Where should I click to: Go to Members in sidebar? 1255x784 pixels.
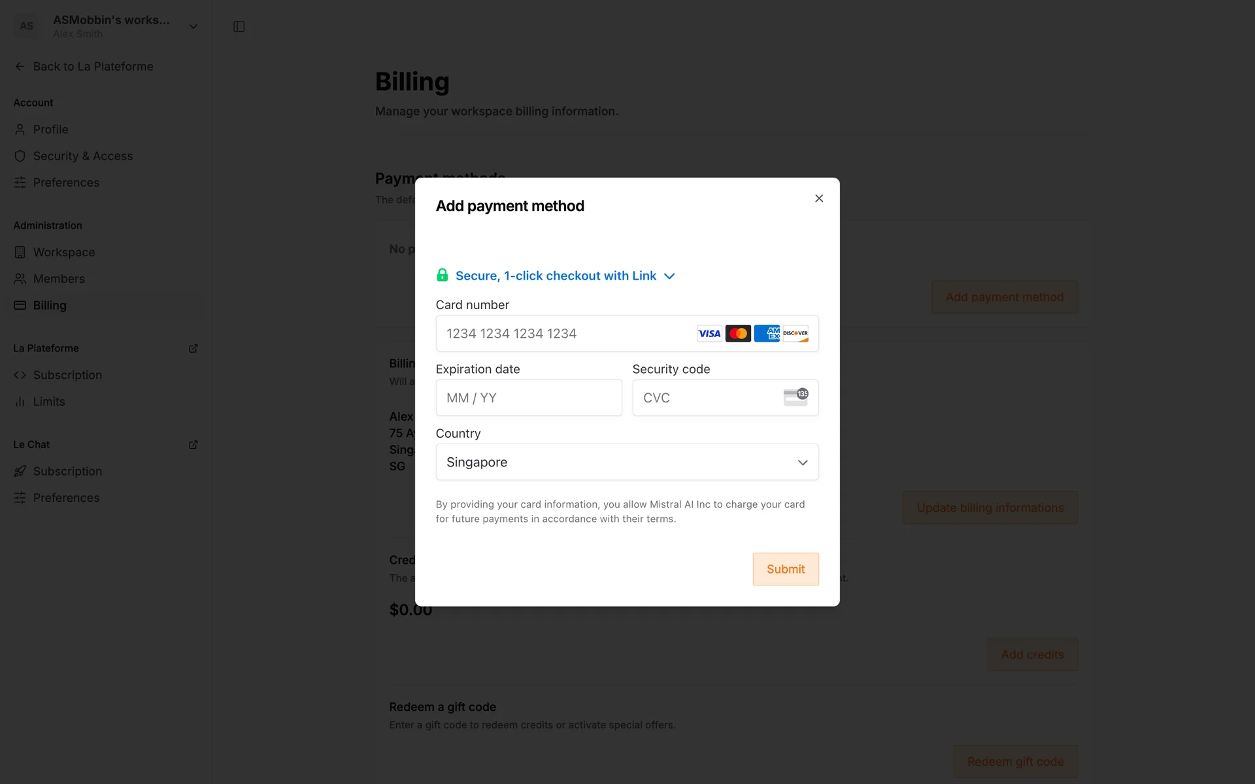[x=59, y=279]
